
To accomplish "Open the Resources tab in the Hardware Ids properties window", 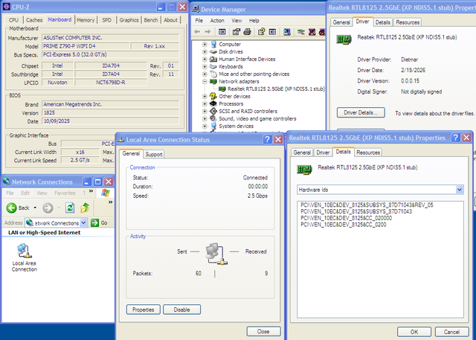I will (x=368, y=153).
